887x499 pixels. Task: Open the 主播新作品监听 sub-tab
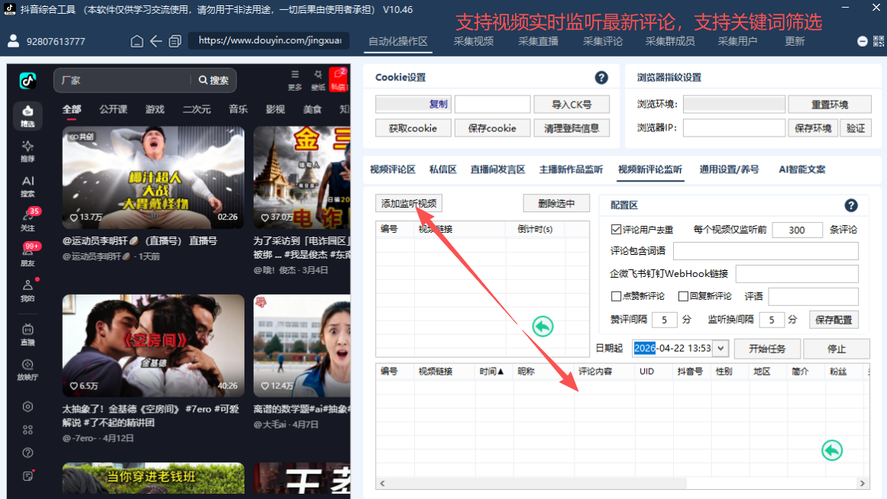(571, 169)
